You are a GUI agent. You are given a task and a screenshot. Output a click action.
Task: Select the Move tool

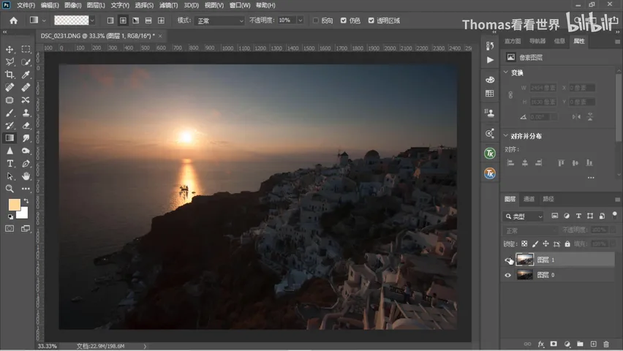[10, 49]
